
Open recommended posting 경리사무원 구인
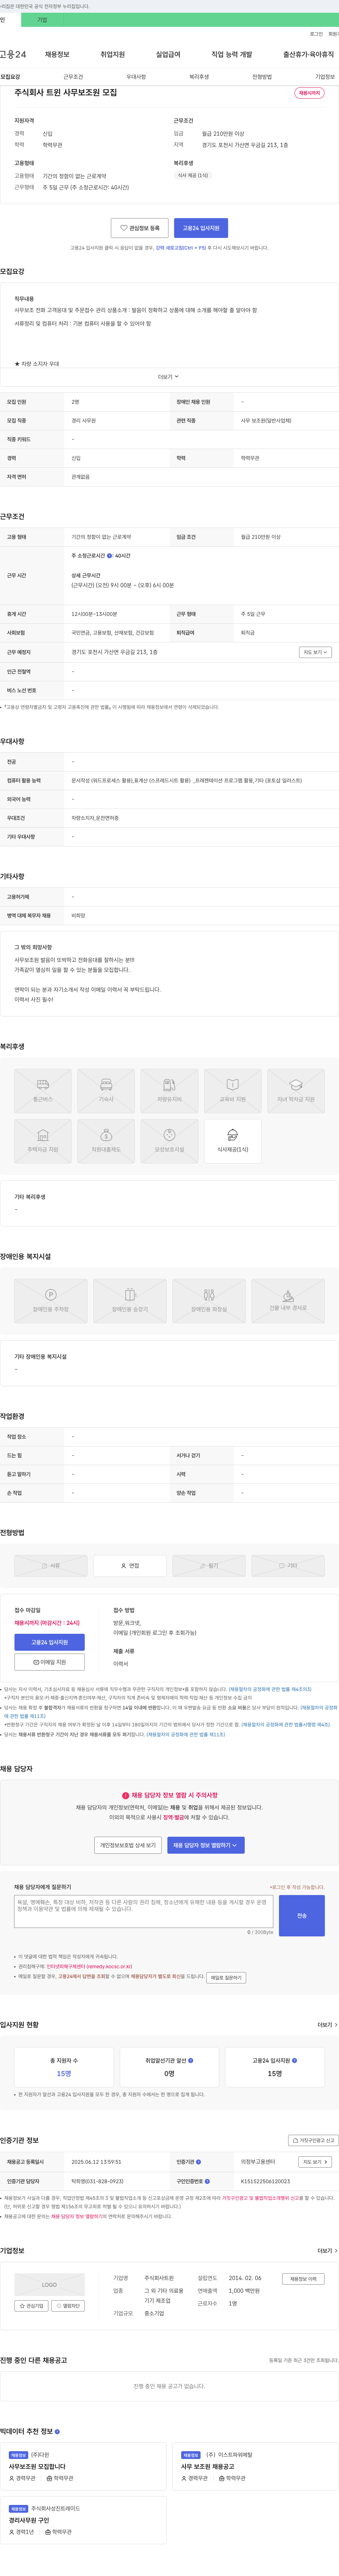pos(29,2521)
